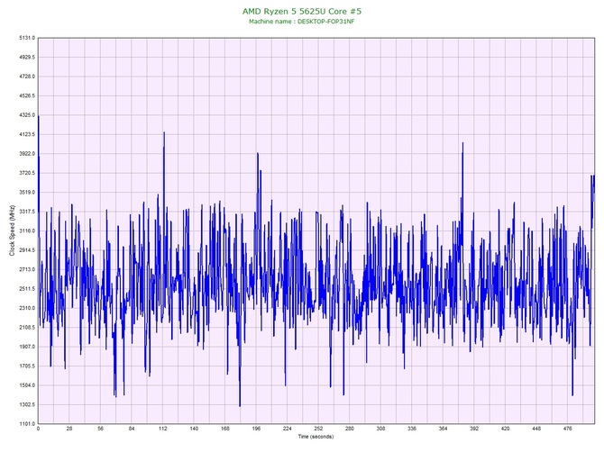Click the 4728.0 y-axis value
Screen dimensions: 604x452
pos(27,77)
